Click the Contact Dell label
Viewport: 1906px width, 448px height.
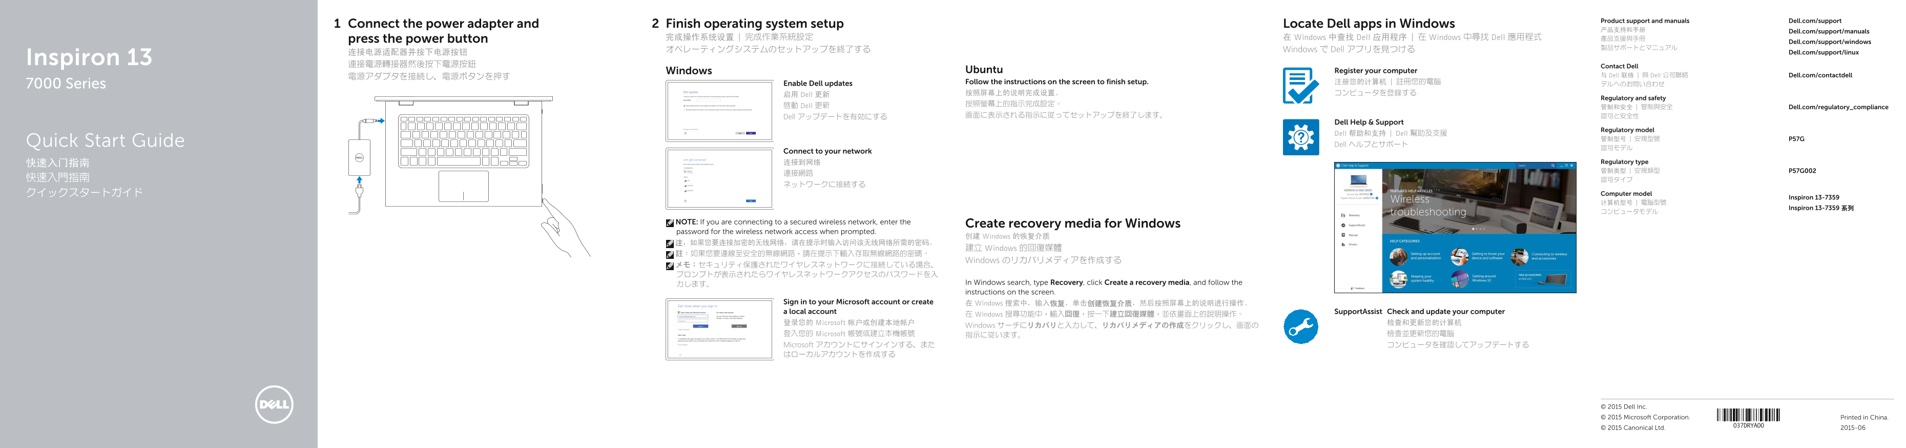(1620, 66)
